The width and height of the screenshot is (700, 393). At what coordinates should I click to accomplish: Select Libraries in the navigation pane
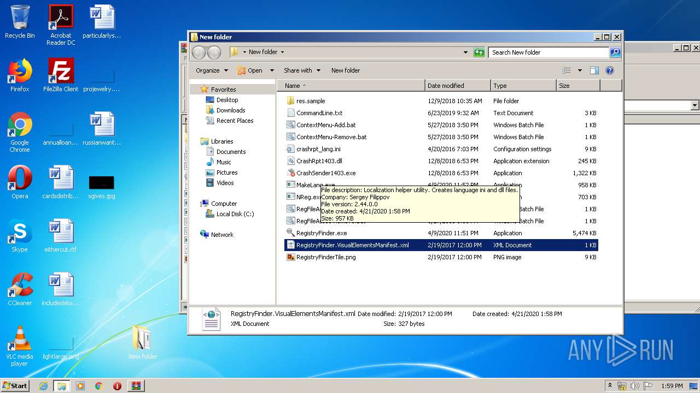(x=222, y=141)
